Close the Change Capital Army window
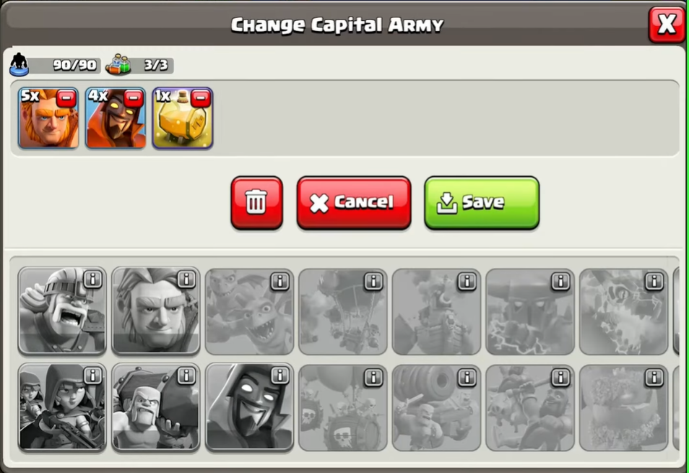 (x=666, y=24)
